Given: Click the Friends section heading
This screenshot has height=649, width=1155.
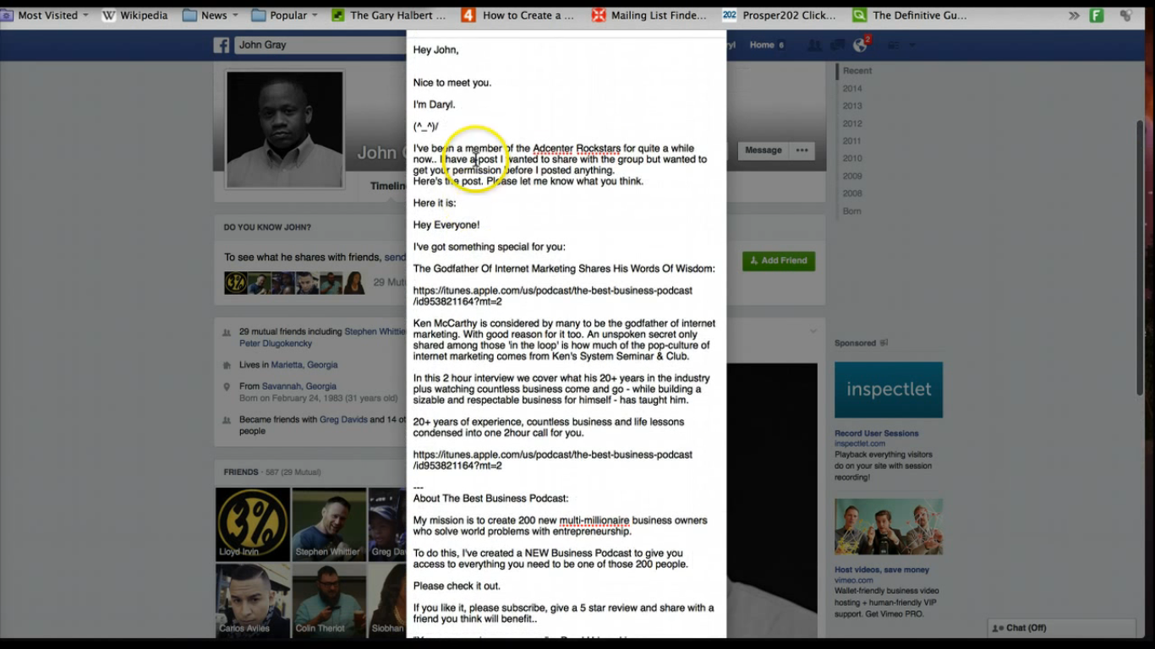Looking at the screenshot, I should pos(241,472).
